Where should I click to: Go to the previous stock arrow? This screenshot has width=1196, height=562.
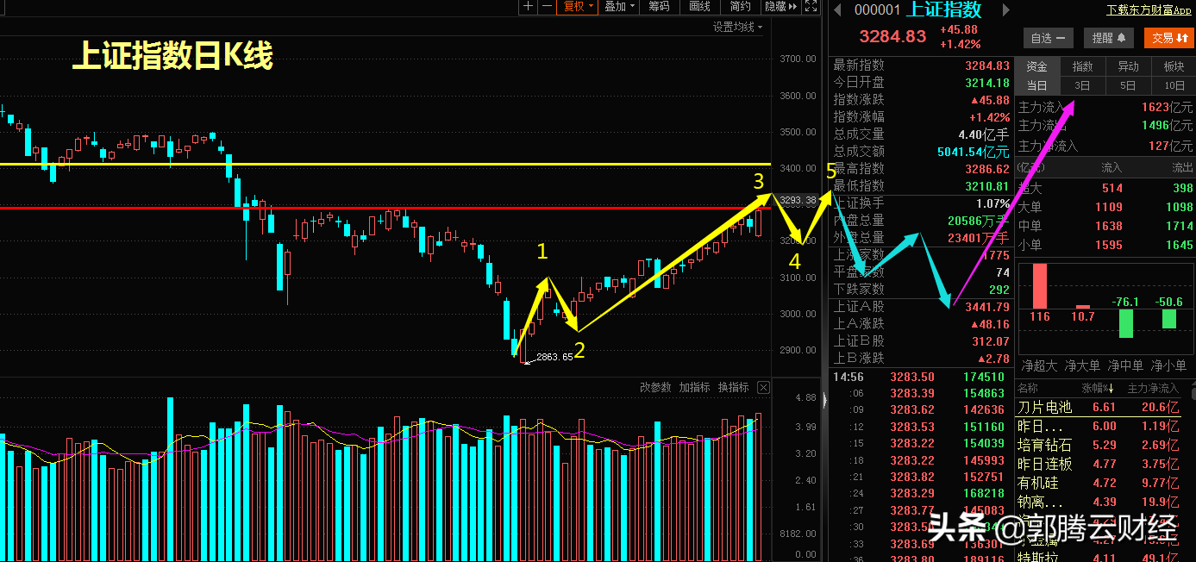pos(836,9)
